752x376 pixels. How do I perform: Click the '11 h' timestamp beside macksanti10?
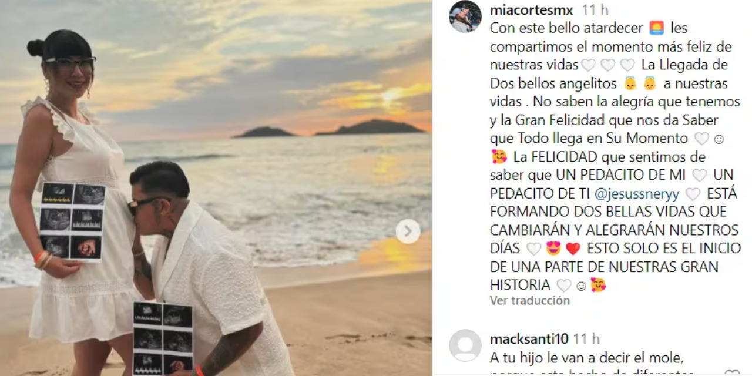(586, 339)
